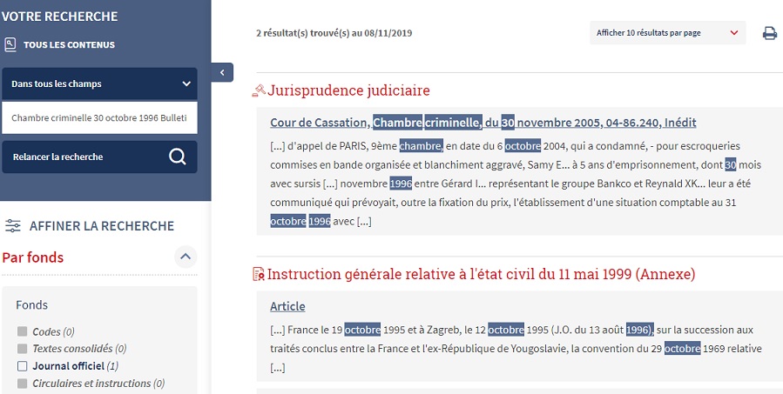Click the AFFINER LA RECHERCHE heading
Image resolution: width=783 pixels, height=394 pixels.
102,226
